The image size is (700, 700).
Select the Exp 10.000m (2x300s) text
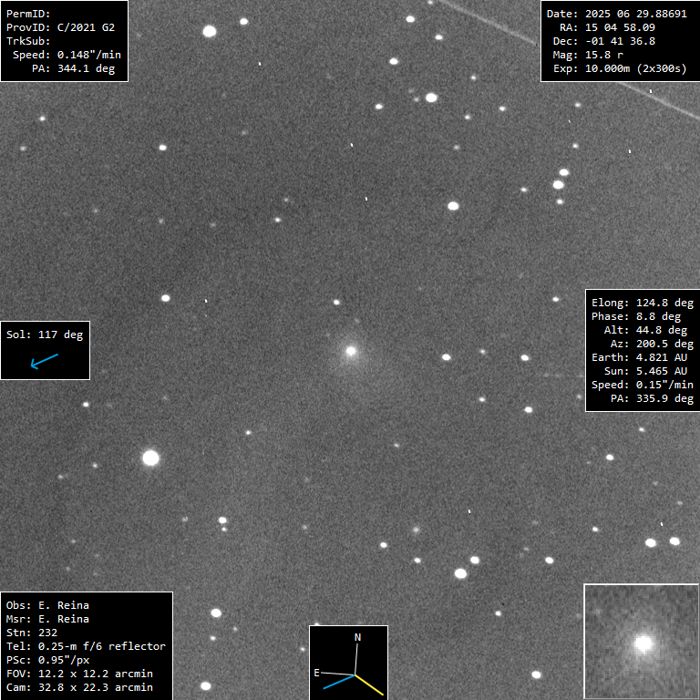tap(620, 68)
